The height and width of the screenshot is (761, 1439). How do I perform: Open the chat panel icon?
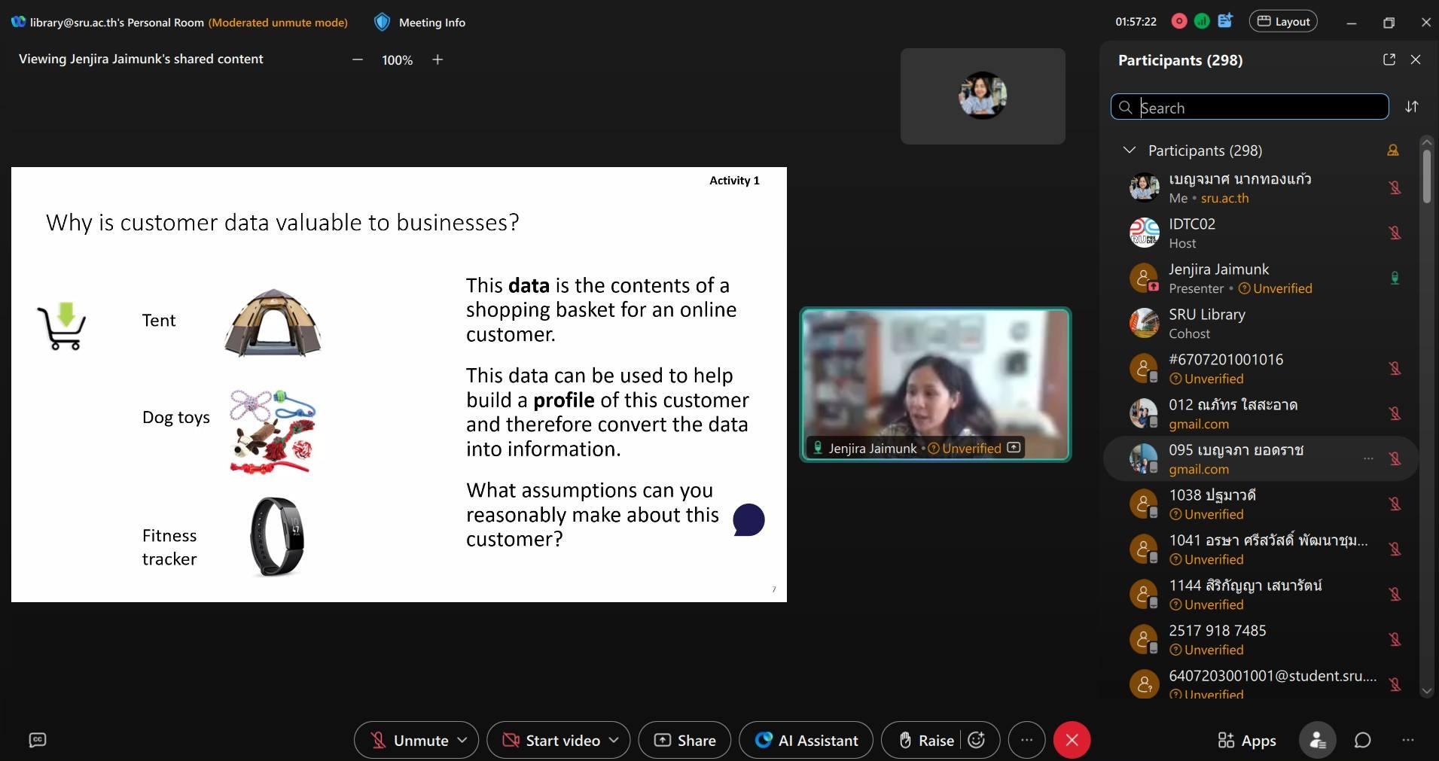pos(1362,740)
